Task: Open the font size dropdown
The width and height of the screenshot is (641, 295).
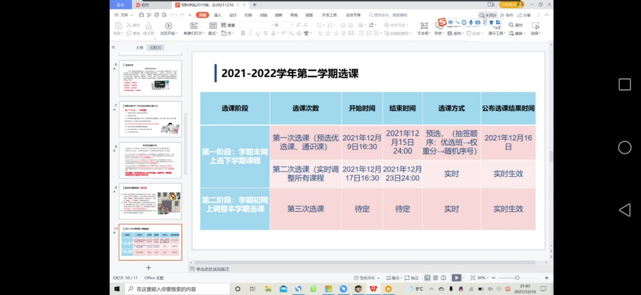Action: point(291,25)
